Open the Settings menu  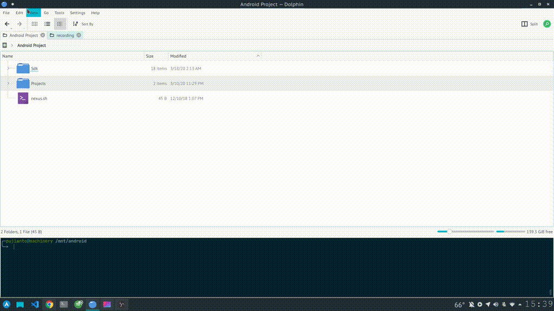(77, 13)
